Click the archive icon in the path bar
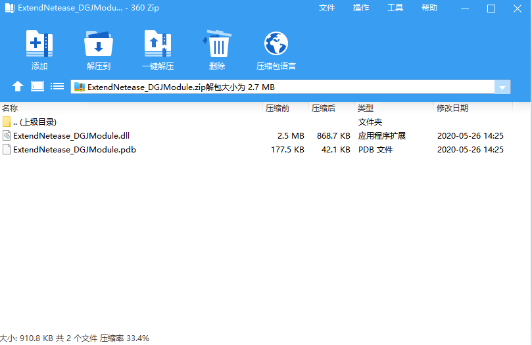Viewport: 532px width, 345px height. pos(80,87)
